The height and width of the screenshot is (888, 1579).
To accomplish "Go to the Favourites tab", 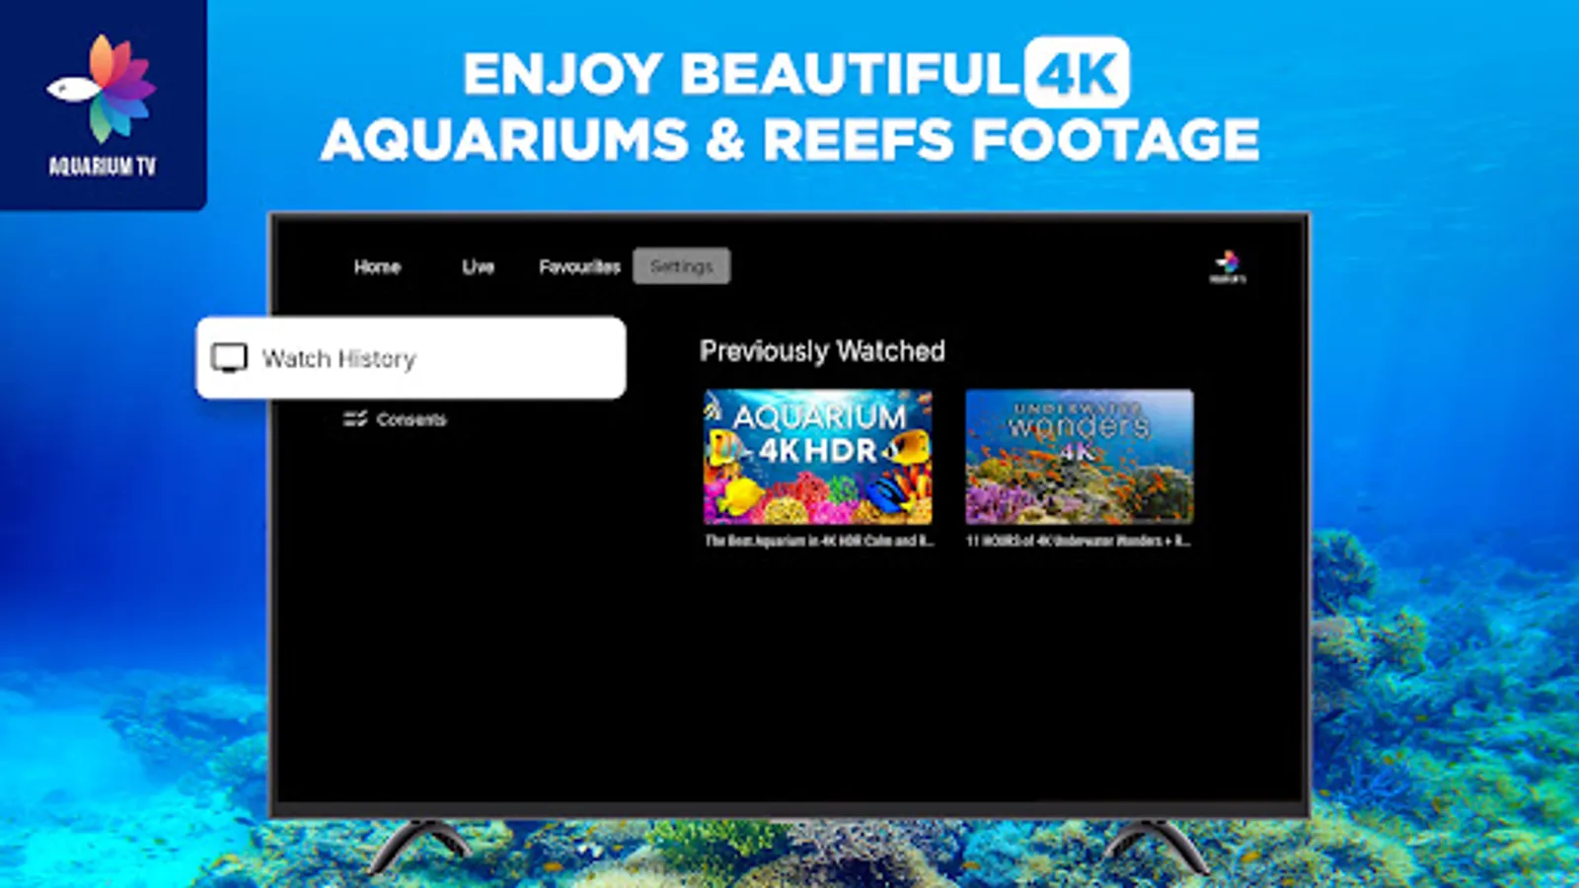I will coord(579,266).
